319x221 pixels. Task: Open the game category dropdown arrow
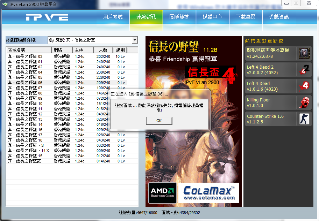pyautogui.click(x=135, y=40)
